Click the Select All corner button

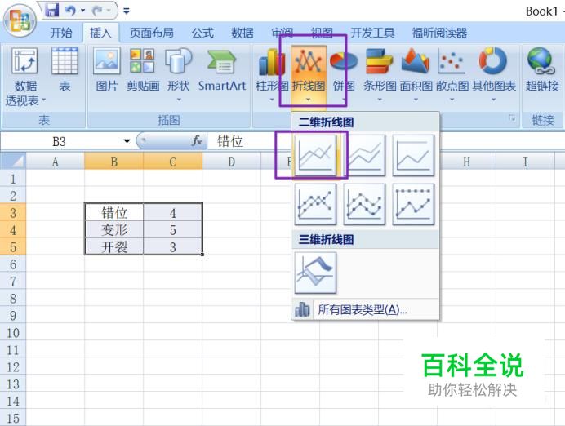pyautogui.click(x=13, y=161)
